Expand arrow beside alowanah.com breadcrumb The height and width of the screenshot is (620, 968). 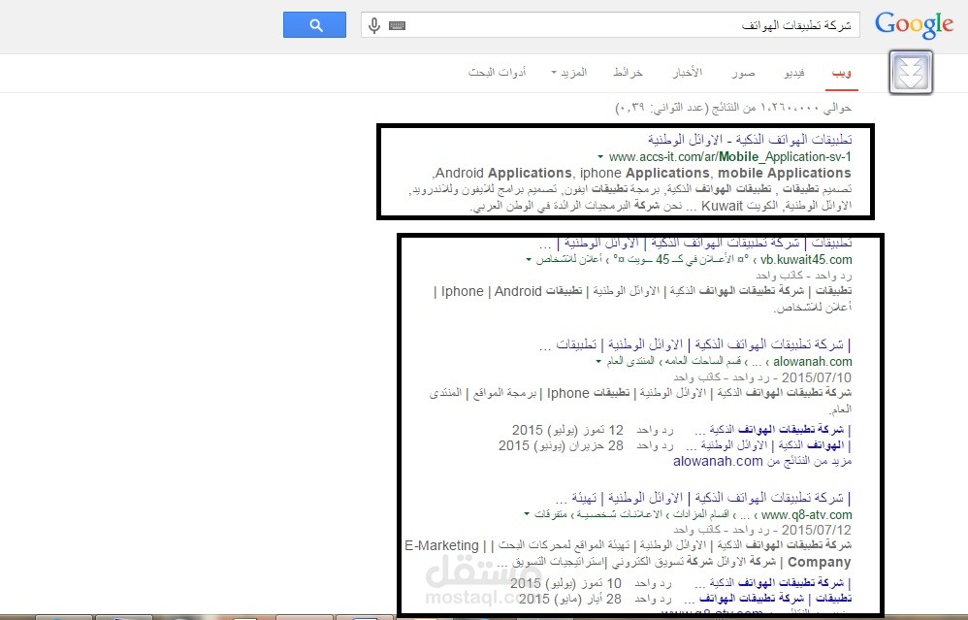click(x=598, y=361)
